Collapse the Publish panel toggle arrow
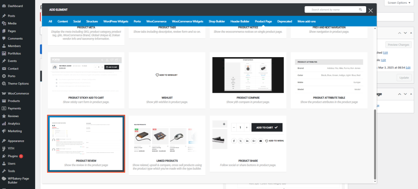The width and height of the screenshot is (418, 189). click(411, 33)
